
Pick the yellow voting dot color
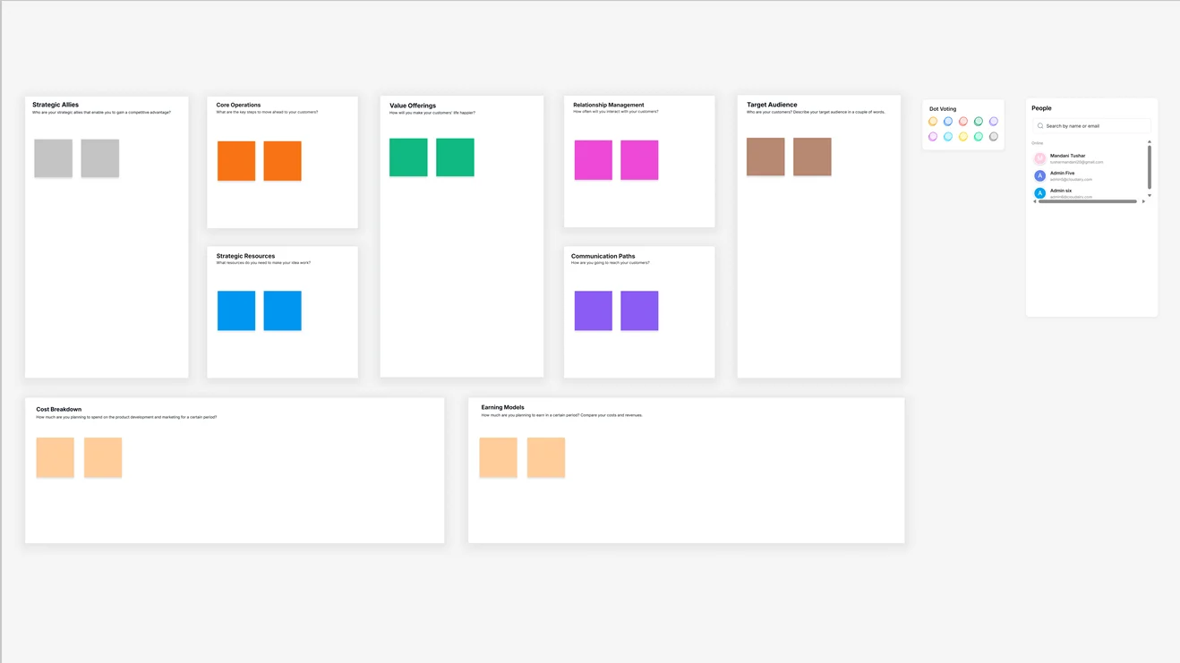(963, 136)
